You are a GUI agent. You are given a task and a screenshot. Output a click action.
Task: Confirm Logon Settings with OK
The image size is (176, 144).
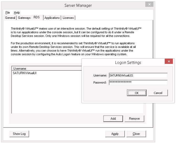pos(137,93)
